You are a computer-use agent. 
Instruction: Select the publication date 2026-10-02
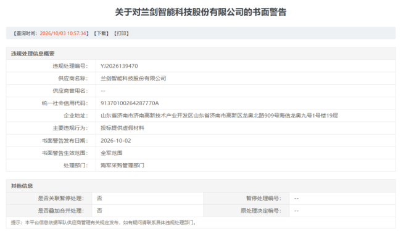point(115,141)
